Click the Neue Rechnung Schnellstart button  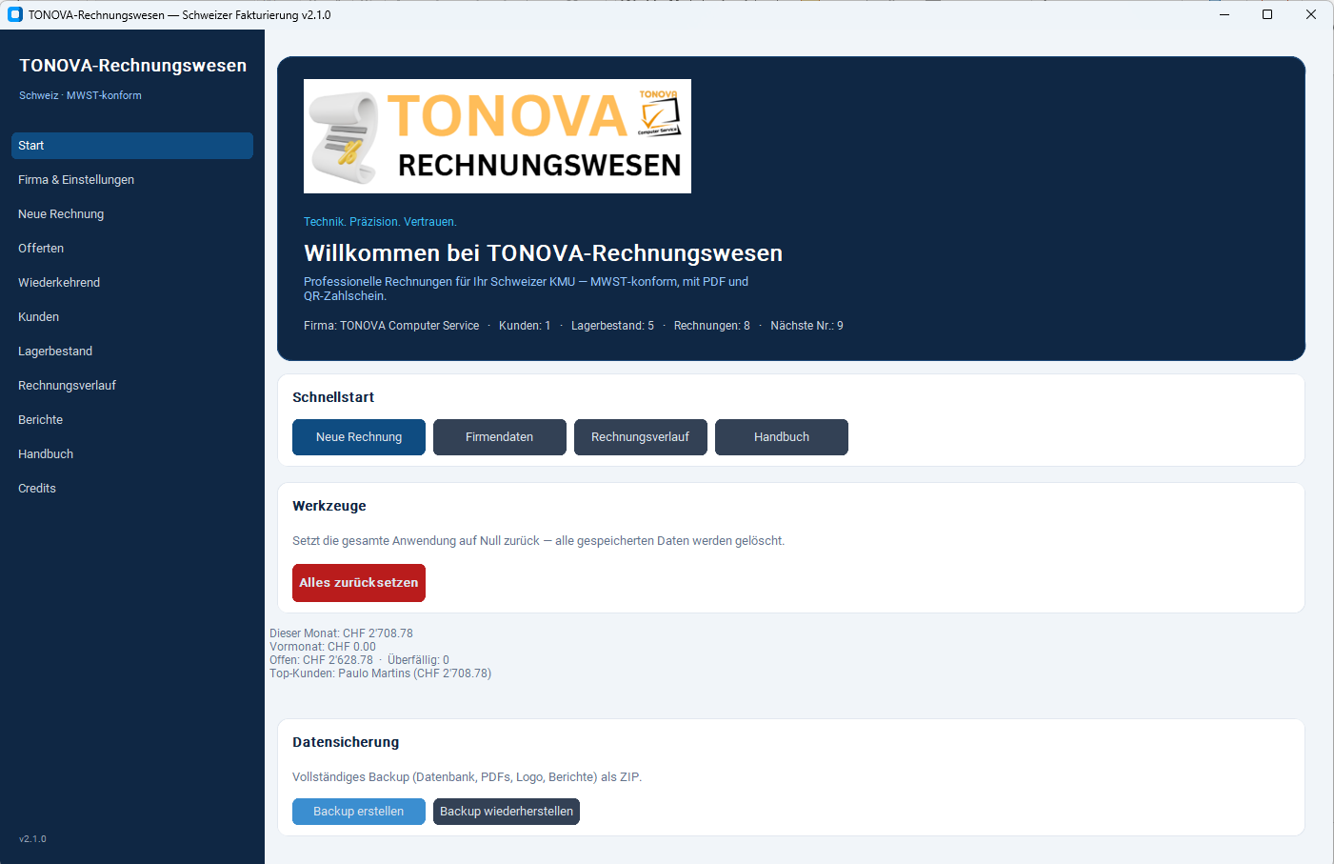[x=359, y=437]
